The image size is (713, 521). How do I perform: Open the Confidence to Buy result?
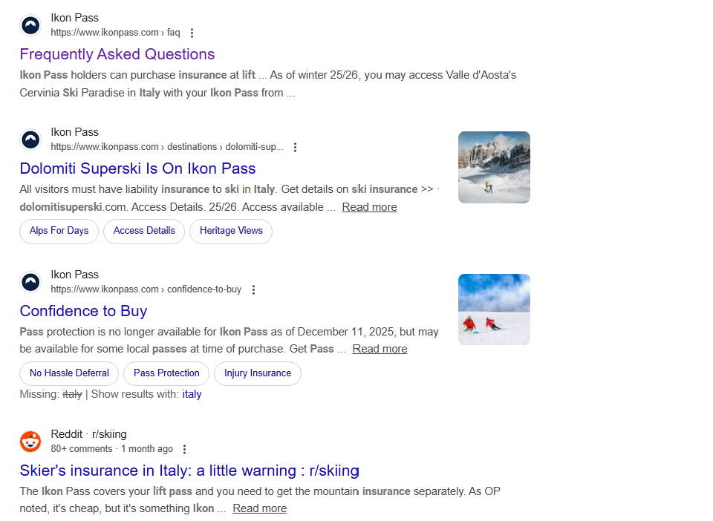83,311
